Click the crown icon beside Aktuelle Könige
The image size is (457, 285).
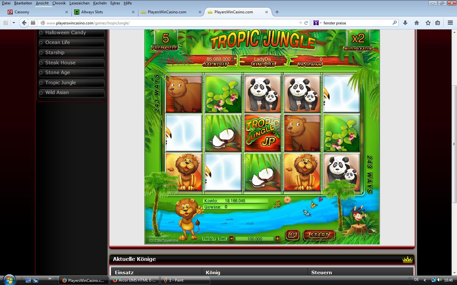407,259
